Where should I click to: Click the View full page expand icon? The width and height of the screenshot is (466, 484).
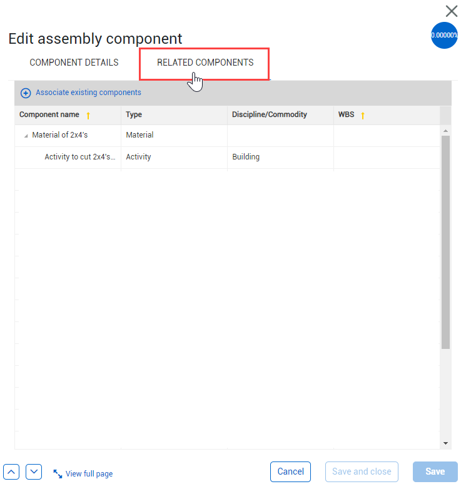58,474
